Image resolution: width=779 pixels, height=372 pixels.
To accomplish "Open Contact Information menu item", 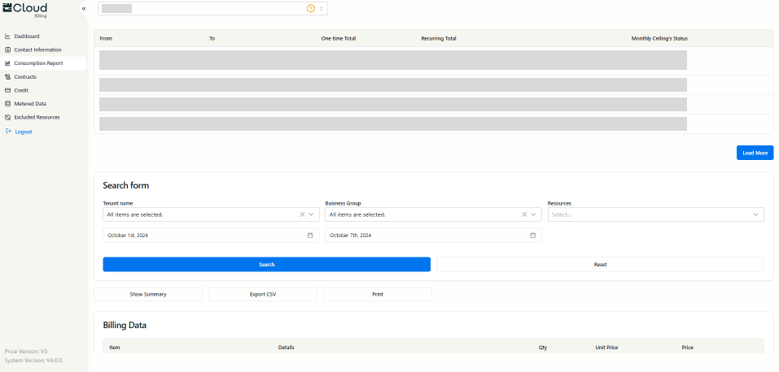I will [x=37, y=50].
